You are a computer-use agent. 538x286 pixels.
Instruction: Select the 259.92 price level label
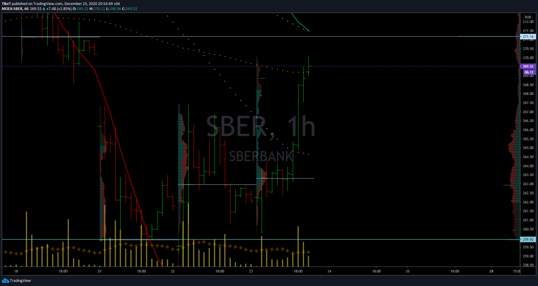[x=528, y=240]
